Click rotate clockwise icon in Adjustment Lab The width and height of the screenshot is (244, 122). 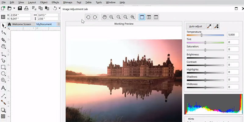click(x=95, y=17)
